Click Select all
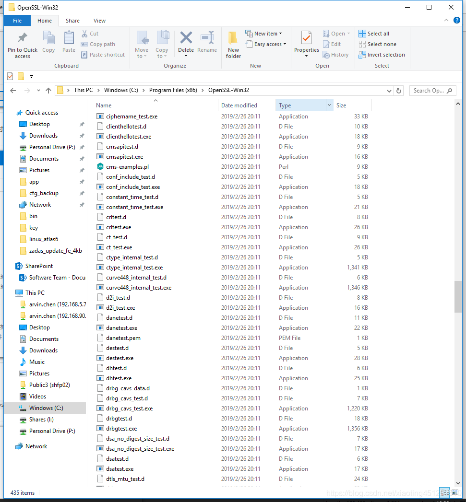 point(374,34)
